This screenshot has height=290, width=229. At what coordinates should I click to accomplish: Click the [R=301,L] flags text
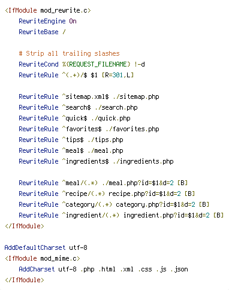(117, 75)
